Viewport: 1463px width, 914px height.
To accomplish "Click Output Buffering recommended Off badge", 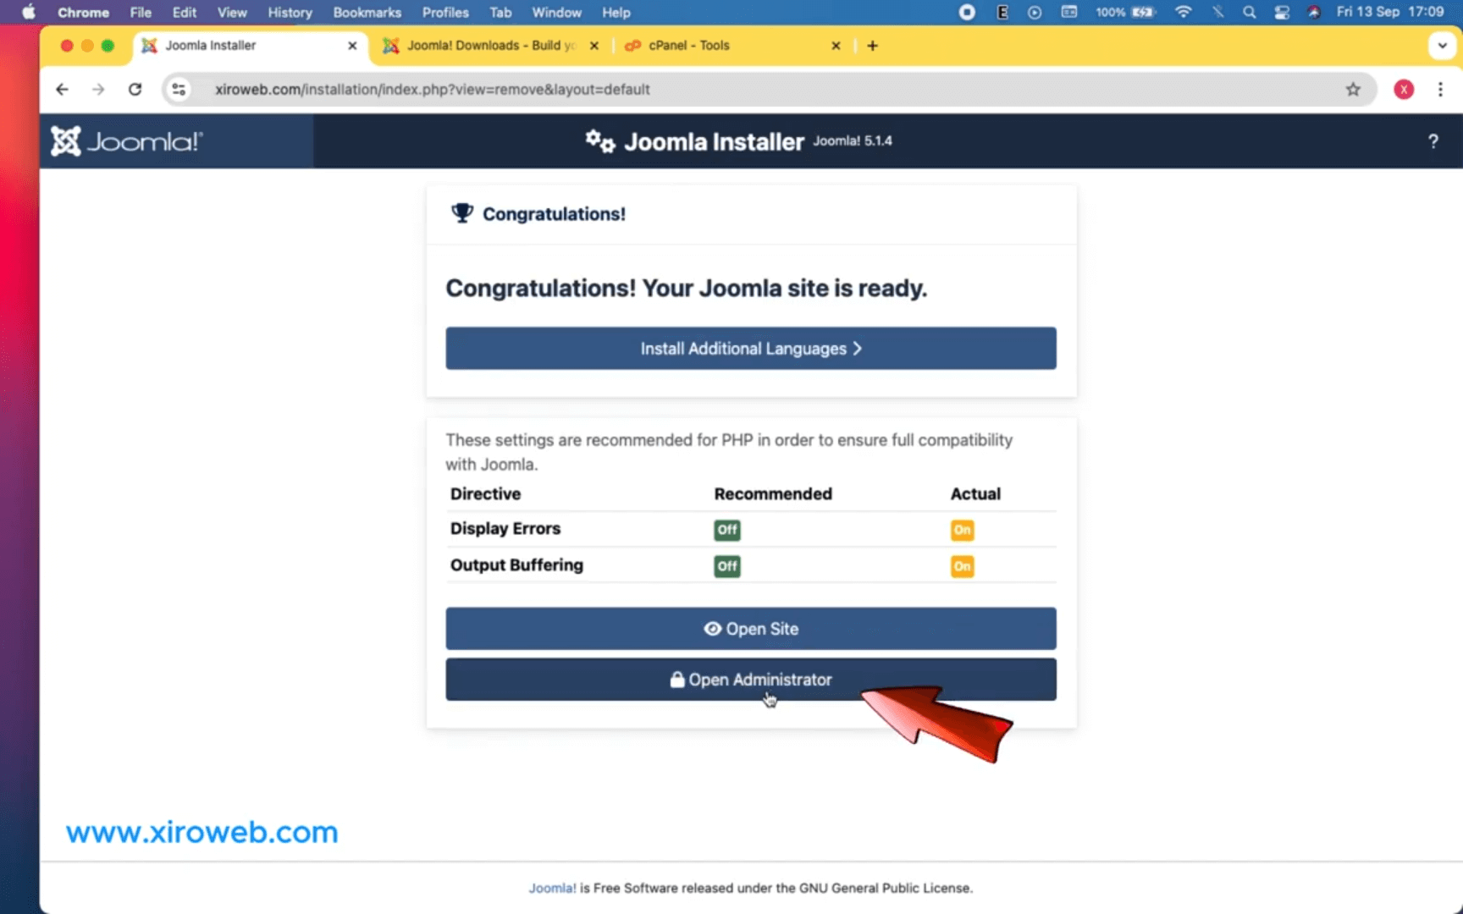I will (x=727, y=566).
